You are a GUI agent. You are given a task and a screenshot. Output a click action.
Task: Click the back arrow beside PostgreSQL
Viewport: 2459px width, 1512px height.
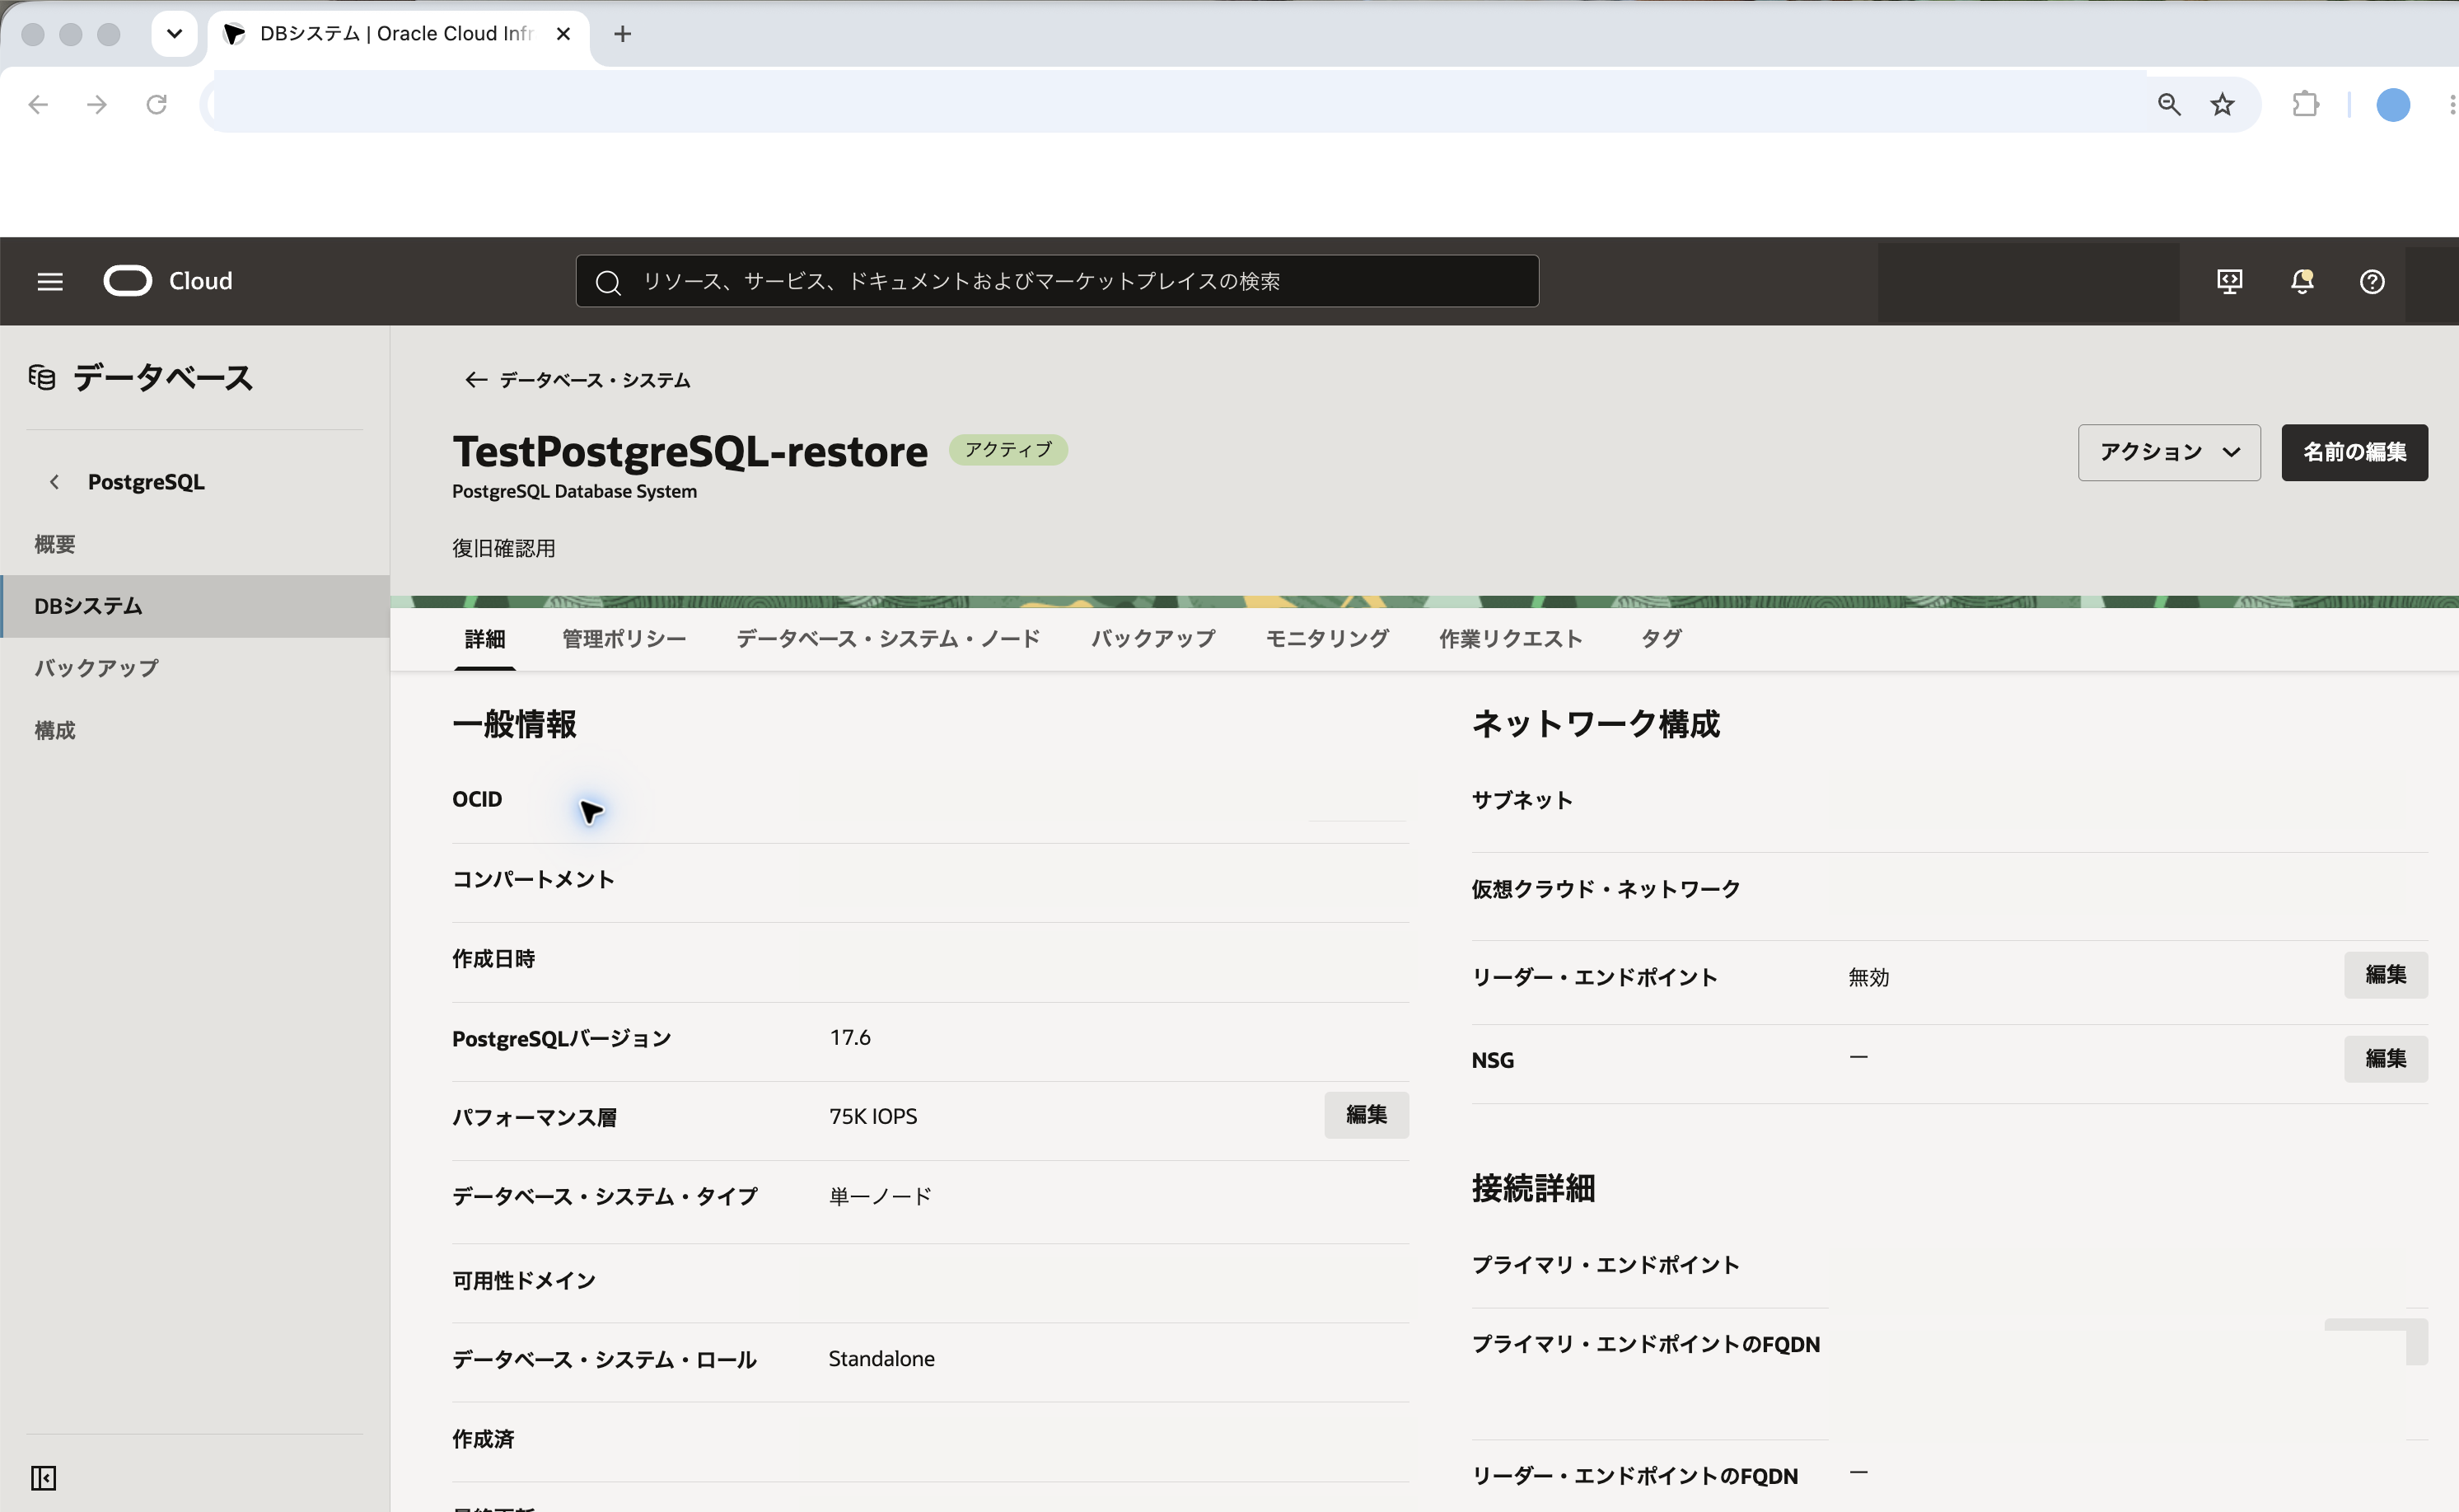coord(54,482)
